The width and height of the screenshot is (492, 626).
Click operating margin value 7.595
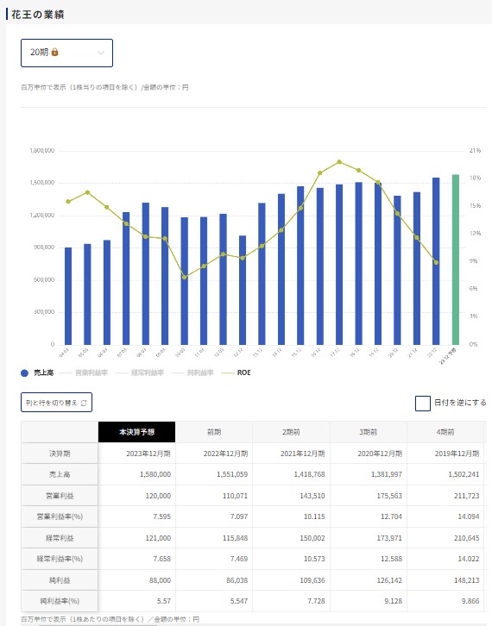(162, 516)
